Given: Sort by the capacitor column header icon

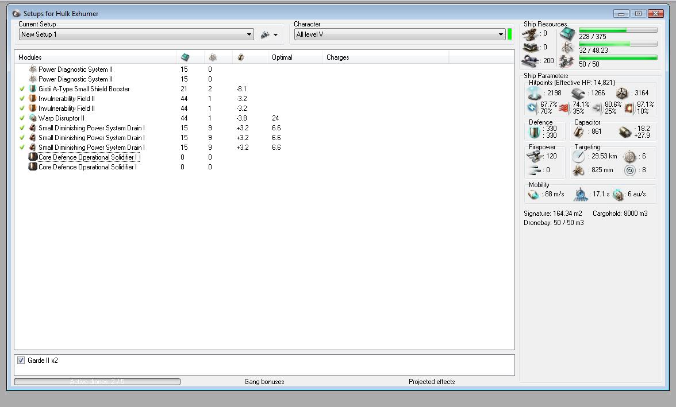Looking at the screenshot, I should coord(240,57).
